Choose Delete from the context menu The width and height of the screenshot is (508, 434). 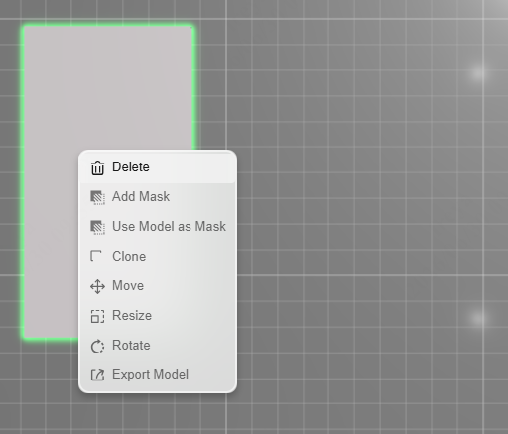click(x=158, y=167)
